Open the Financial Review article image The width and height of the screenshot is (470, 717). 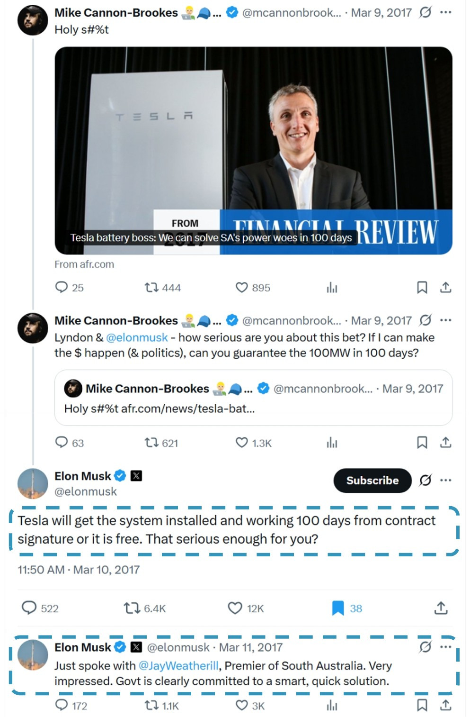pyautogui.click(x=253, y=150)
